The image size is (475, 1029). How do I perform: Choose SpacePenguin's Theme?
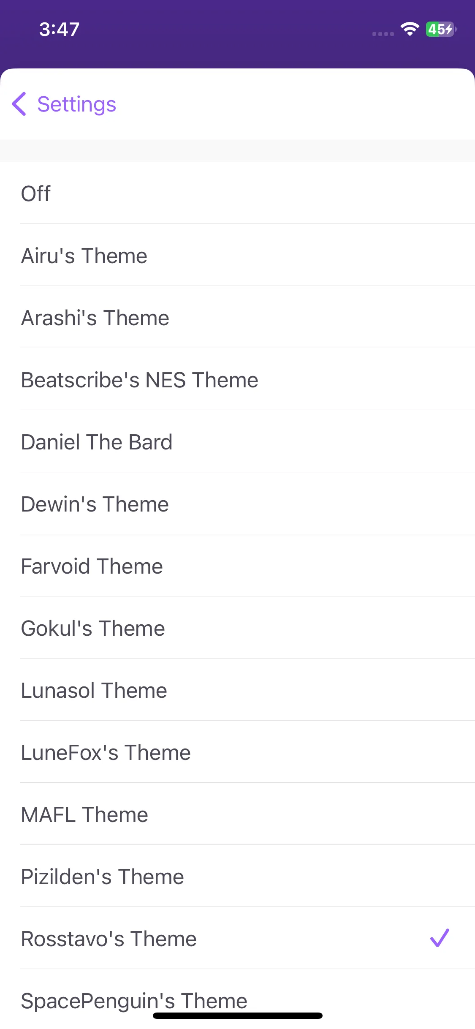pos(237,999)
